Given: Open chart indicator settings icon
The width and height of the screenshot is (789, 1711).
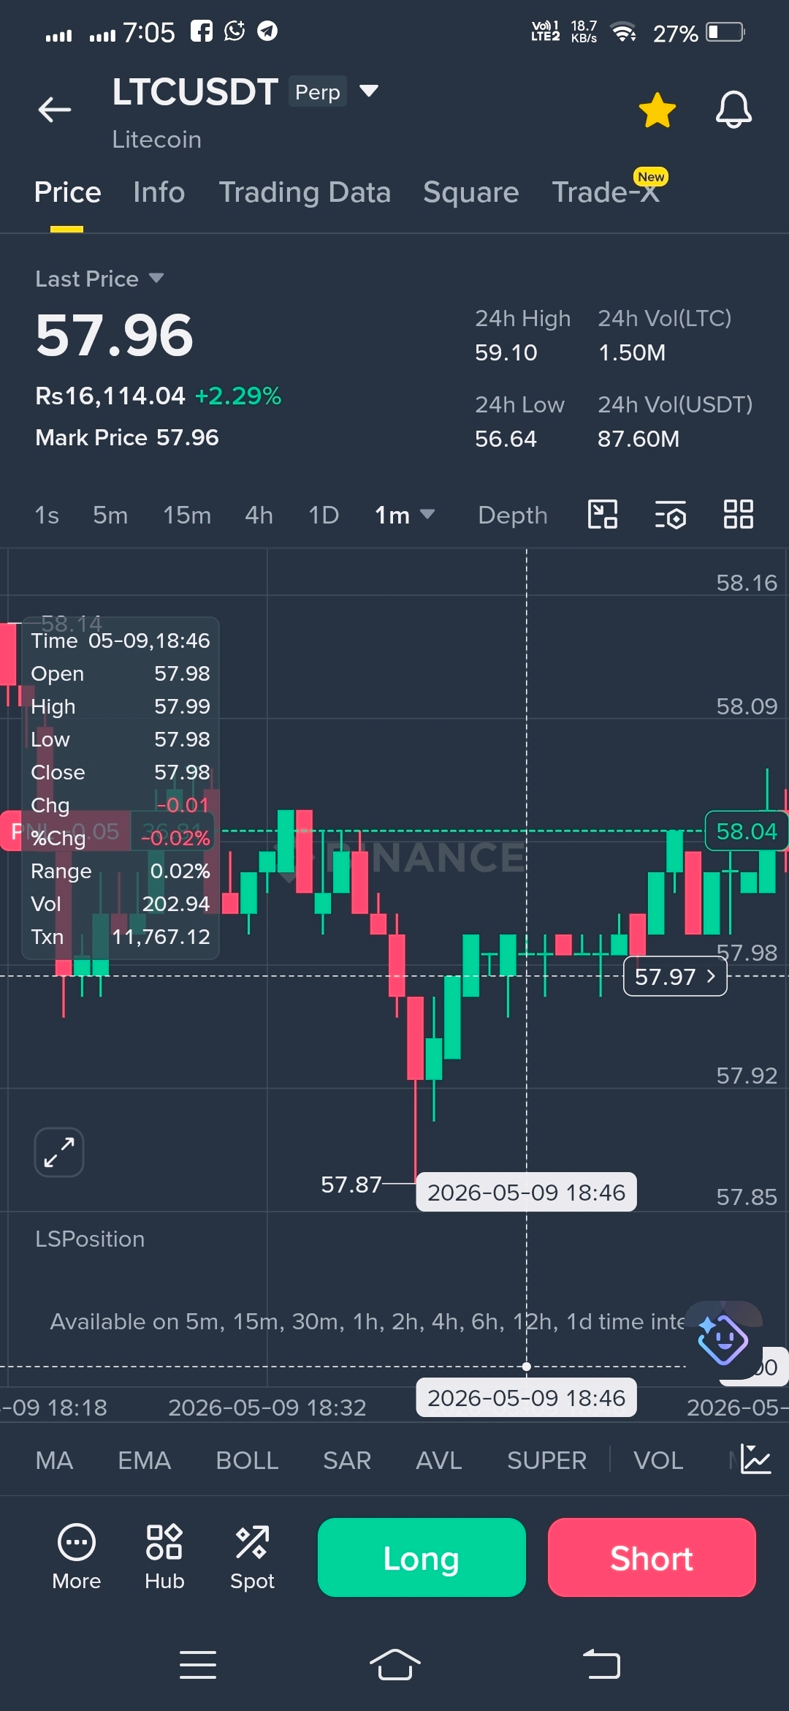Looking at the screenshot, I should point(670,515).
